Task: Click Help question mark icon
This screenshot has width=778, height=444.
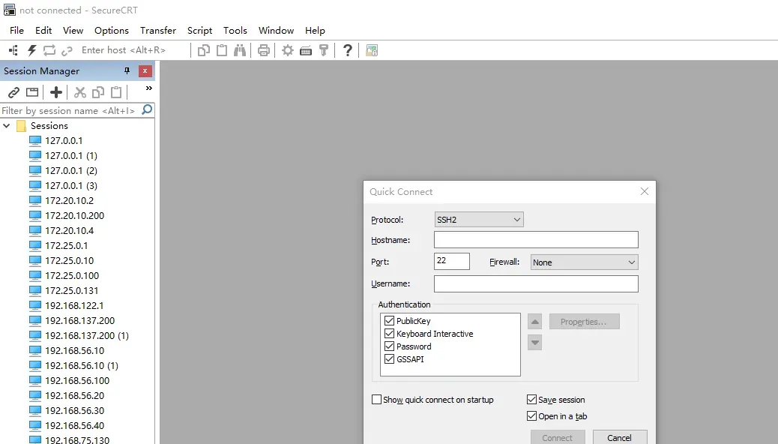Action: coord(347,50)
